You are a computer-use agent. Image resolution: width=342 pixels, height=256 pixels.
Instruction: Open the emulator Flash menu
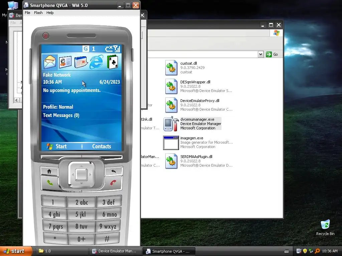pos(38,13)
